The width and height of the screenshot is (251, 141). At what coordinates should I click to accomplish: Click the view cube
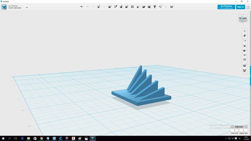pos(243,18)
